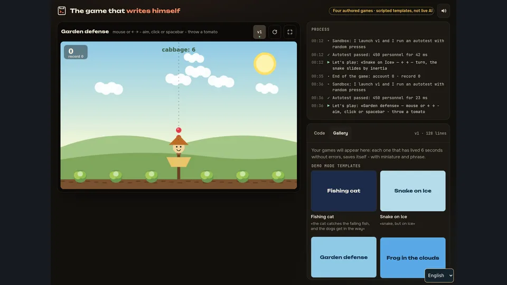The width and height of the screenshot is (507, 285).
Task: Click the 'Garden defense' game title heading
Action: [84, 32]
